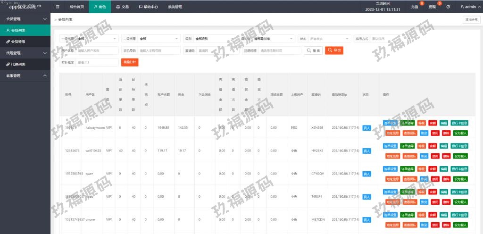Click the 批量打针 button

pos(130,62)
